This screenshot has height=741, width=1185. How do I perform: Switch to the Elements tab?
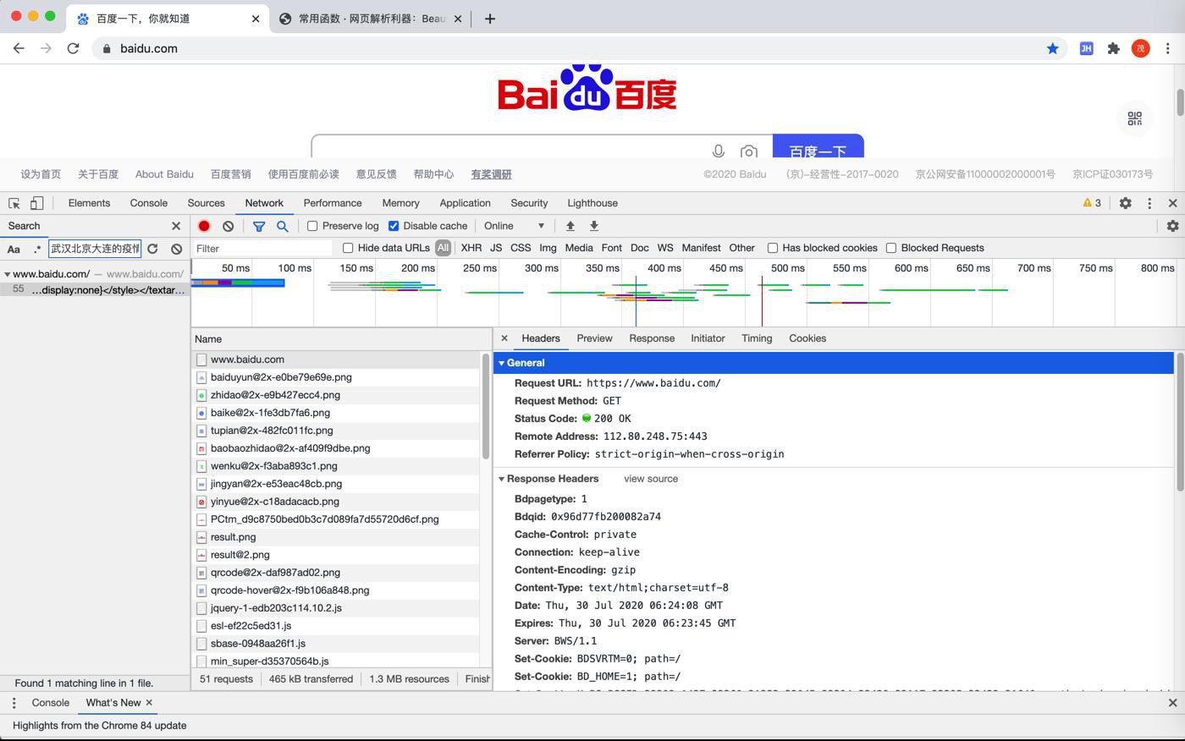pos(89,203)
